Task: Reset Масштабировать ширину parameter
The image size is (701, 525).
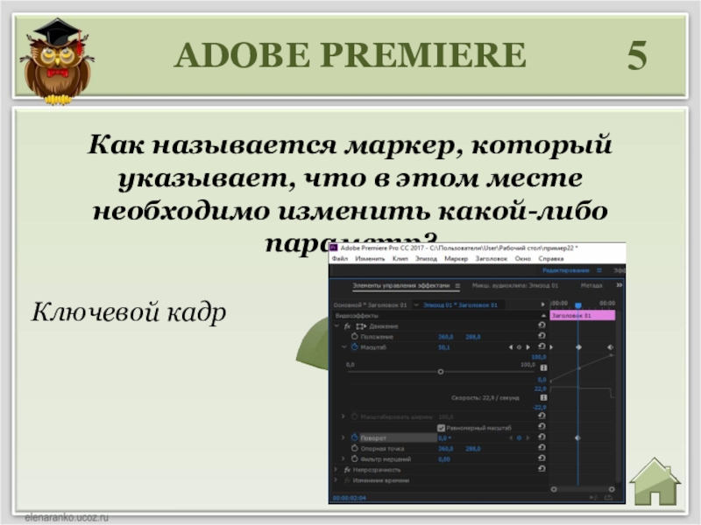Action: point(542,416)
